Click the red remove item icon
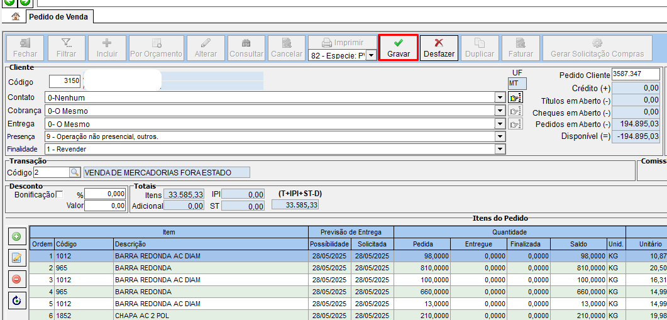This screenshot has height=320, width=667. point(16,279)
